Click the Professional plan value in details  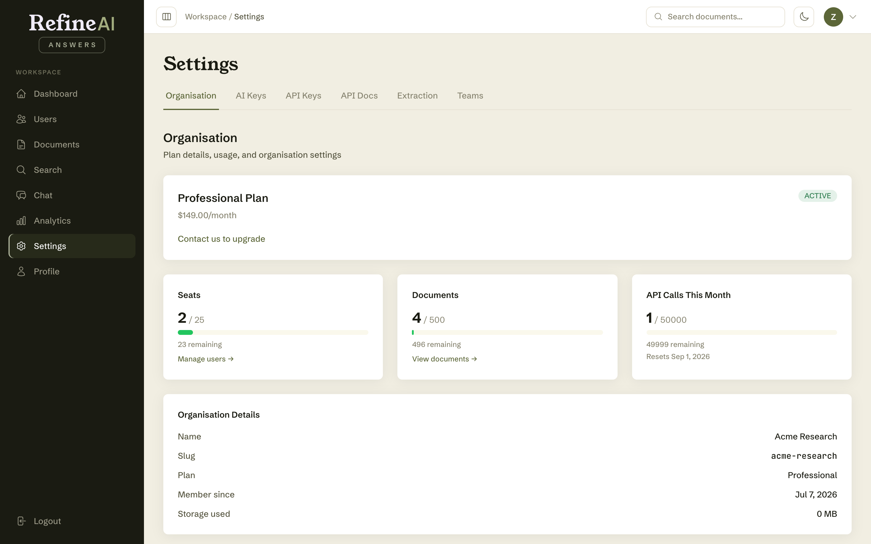point(812,475)
